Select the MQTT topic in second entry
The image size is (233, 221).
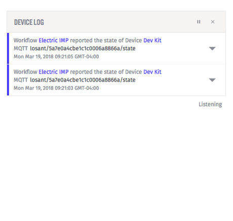tap(83, 80)
